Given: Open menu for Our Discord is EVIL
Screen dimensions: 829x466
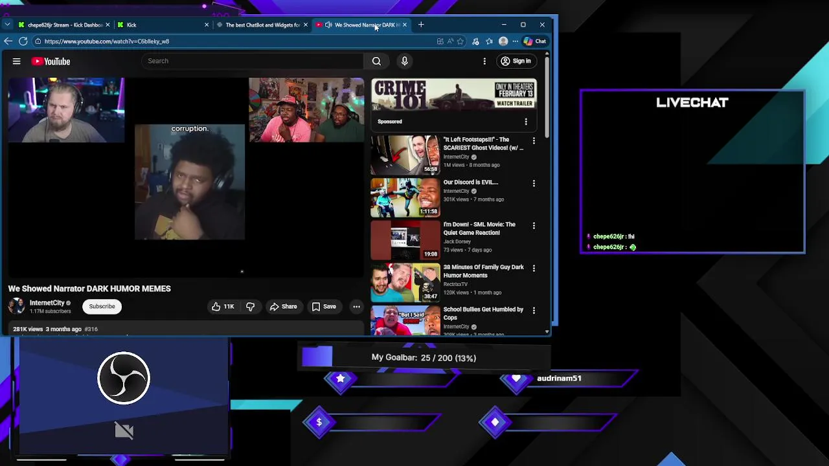Looking at the screenshot, I should [x=534, y=183].
